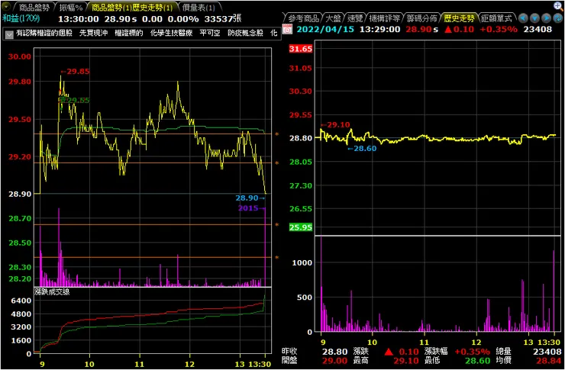Select the 歷史走勢 tab in right panel
565x370 pixels.
pyautogui.click(x=459, y=18)
